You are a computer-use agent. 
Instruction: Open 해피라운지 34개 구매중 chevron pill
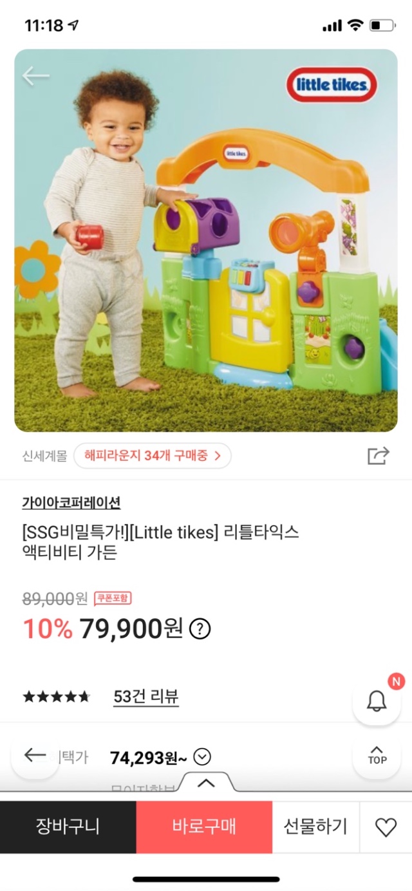(153, 456)
